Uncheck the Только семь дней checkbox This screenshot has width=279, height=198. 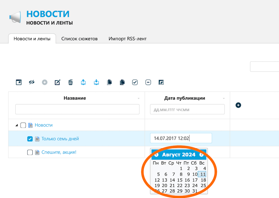coord(30,139)
